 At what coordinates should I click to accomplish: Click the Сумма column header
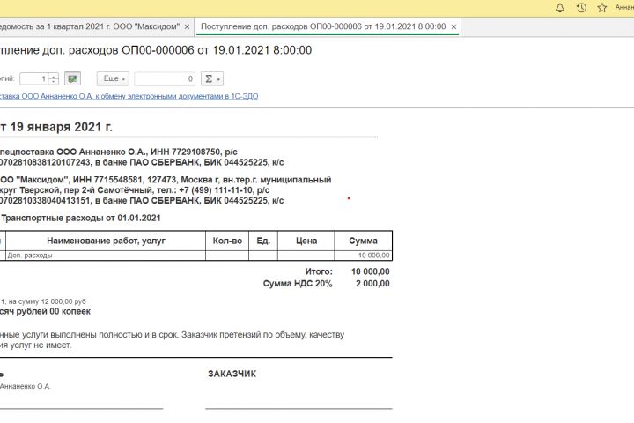(363, 241)
